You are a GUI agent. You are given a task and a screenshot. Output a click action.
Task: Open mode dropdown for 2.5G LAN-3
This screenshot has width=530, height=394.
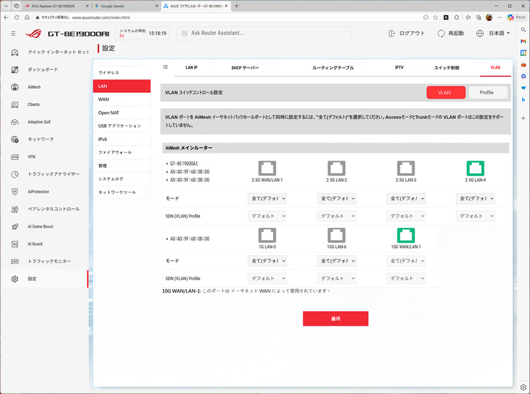tap(406, 199)
